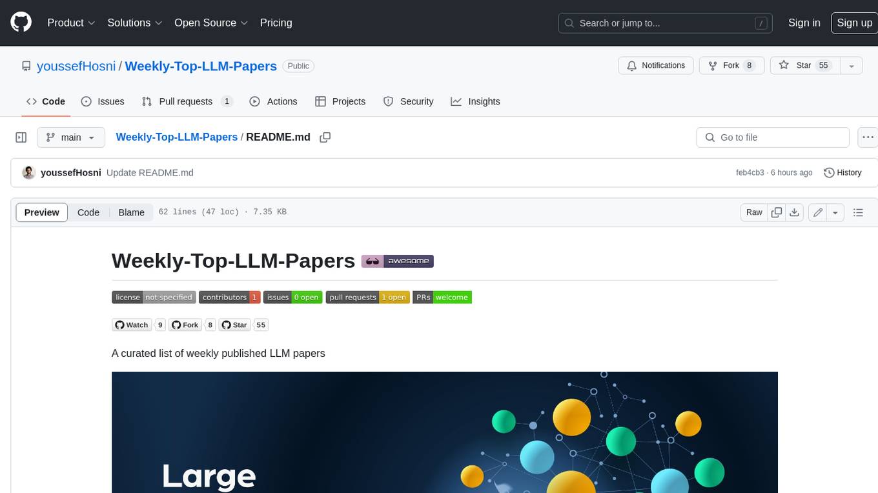Open commit feb4cb3
The width and height of the screenshot is (878, 493).
750,172
